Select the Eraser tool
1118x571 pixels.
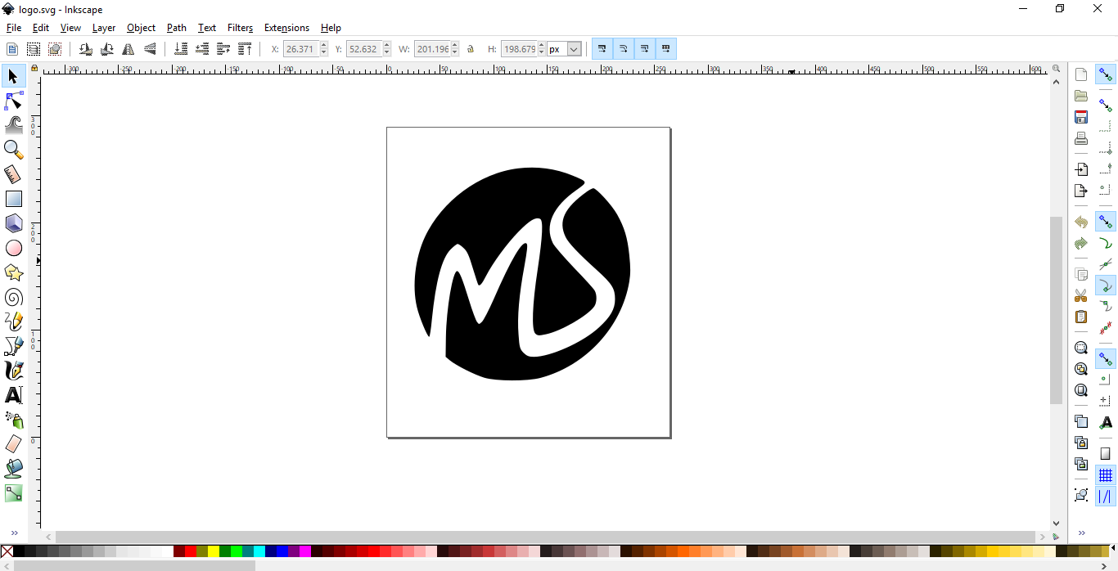pos(13,444)
